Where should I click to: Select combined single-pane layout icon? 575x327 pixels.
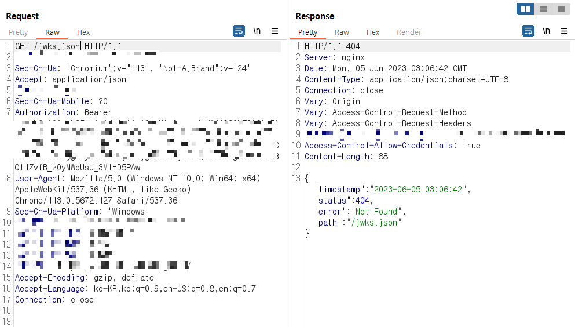click(561, 9)
